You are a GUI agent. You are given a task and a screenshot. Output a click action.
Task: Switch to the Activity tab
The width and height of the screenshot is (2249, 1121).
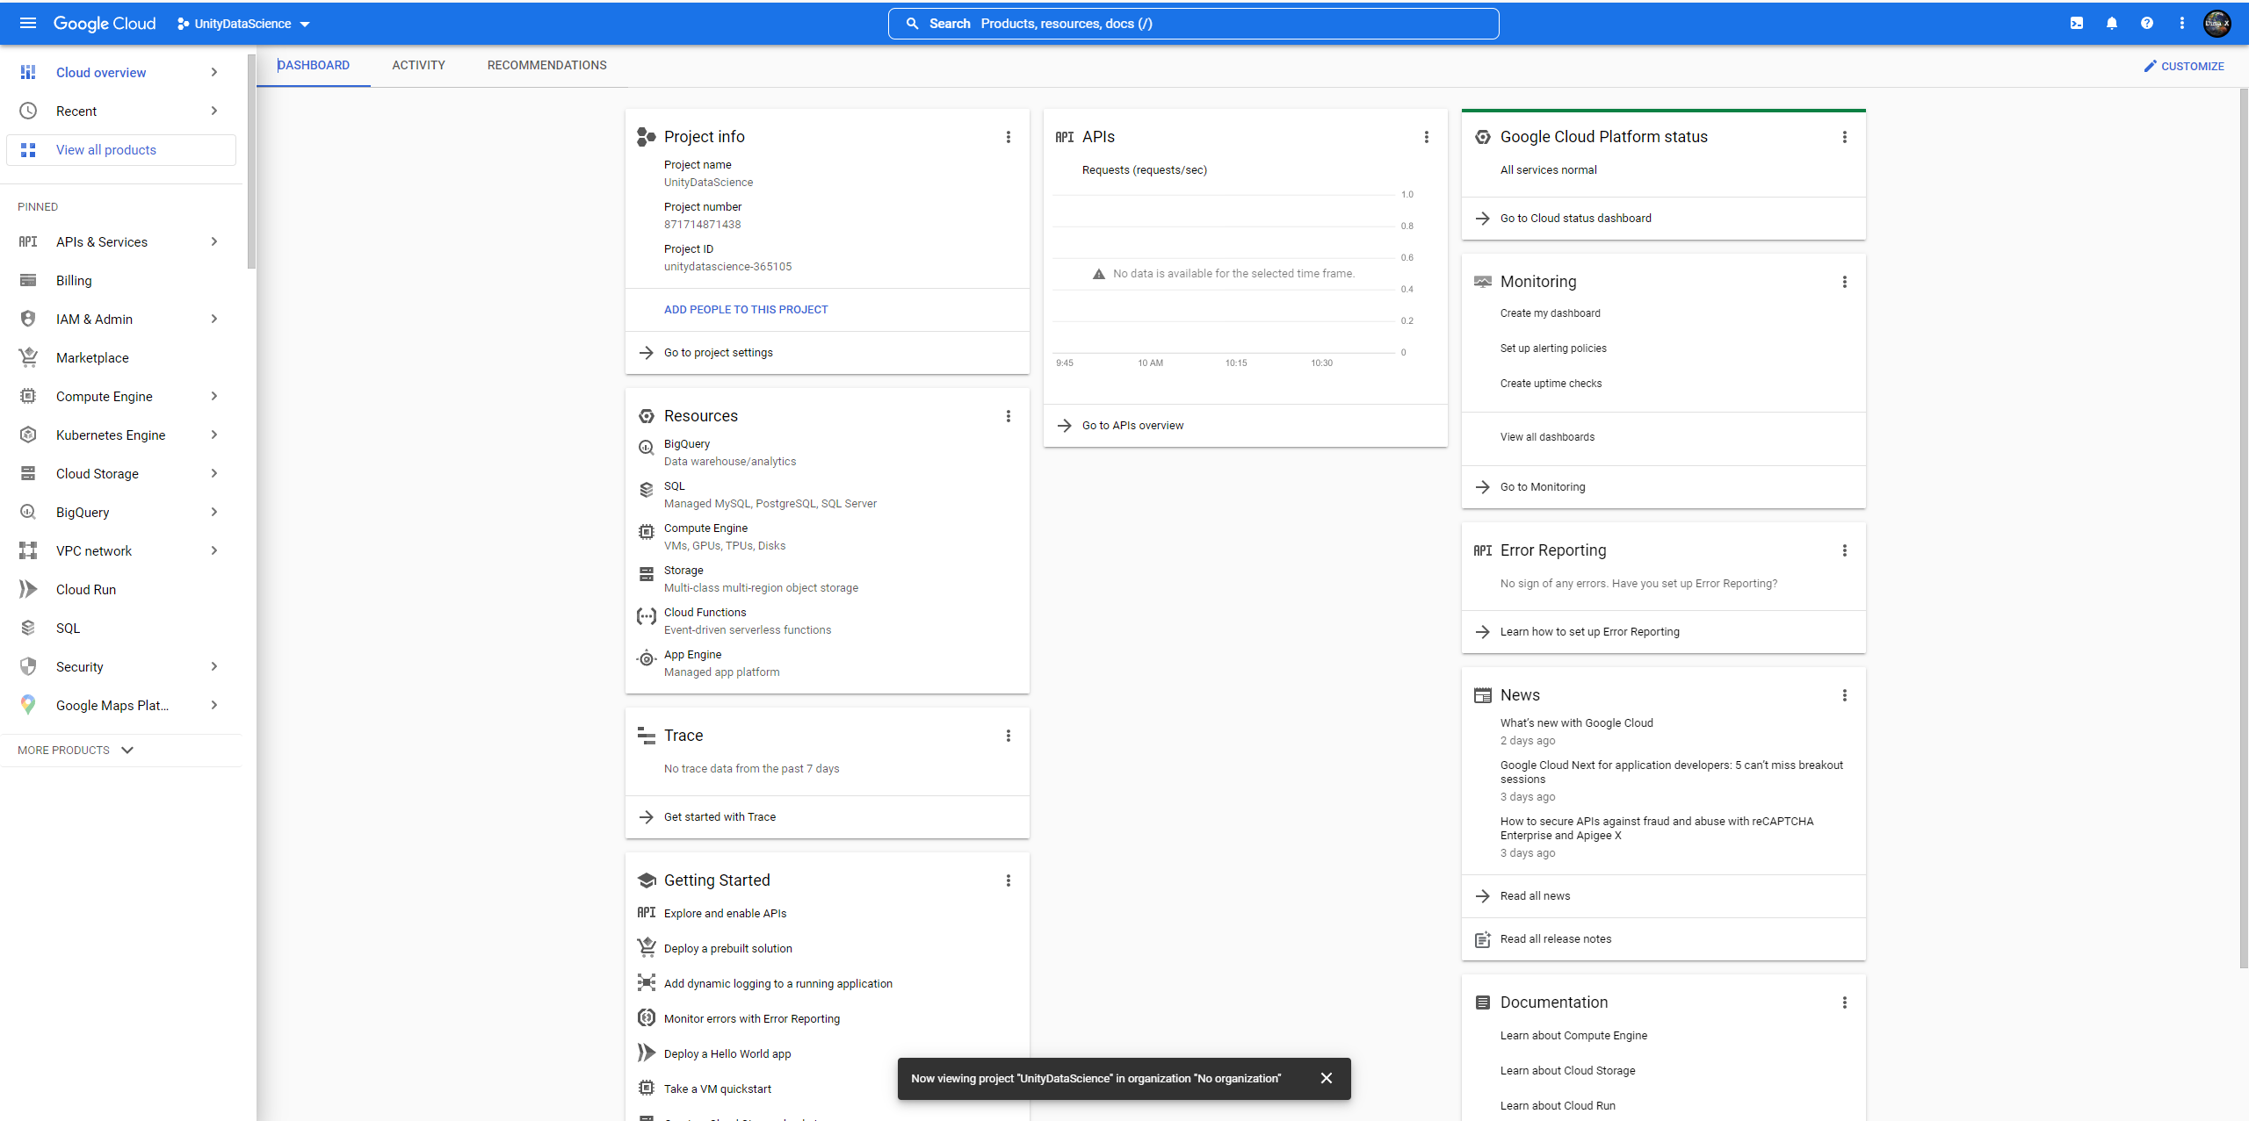coord(418,66)
